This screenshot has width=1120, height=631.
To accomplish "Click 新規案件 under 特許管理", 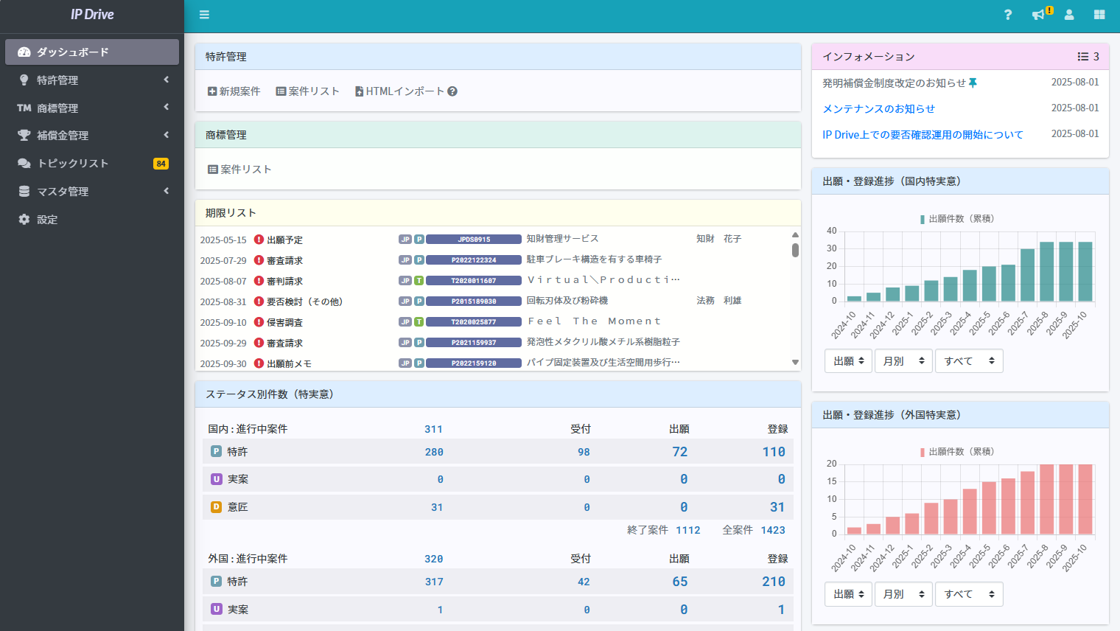I will [234, 91].
